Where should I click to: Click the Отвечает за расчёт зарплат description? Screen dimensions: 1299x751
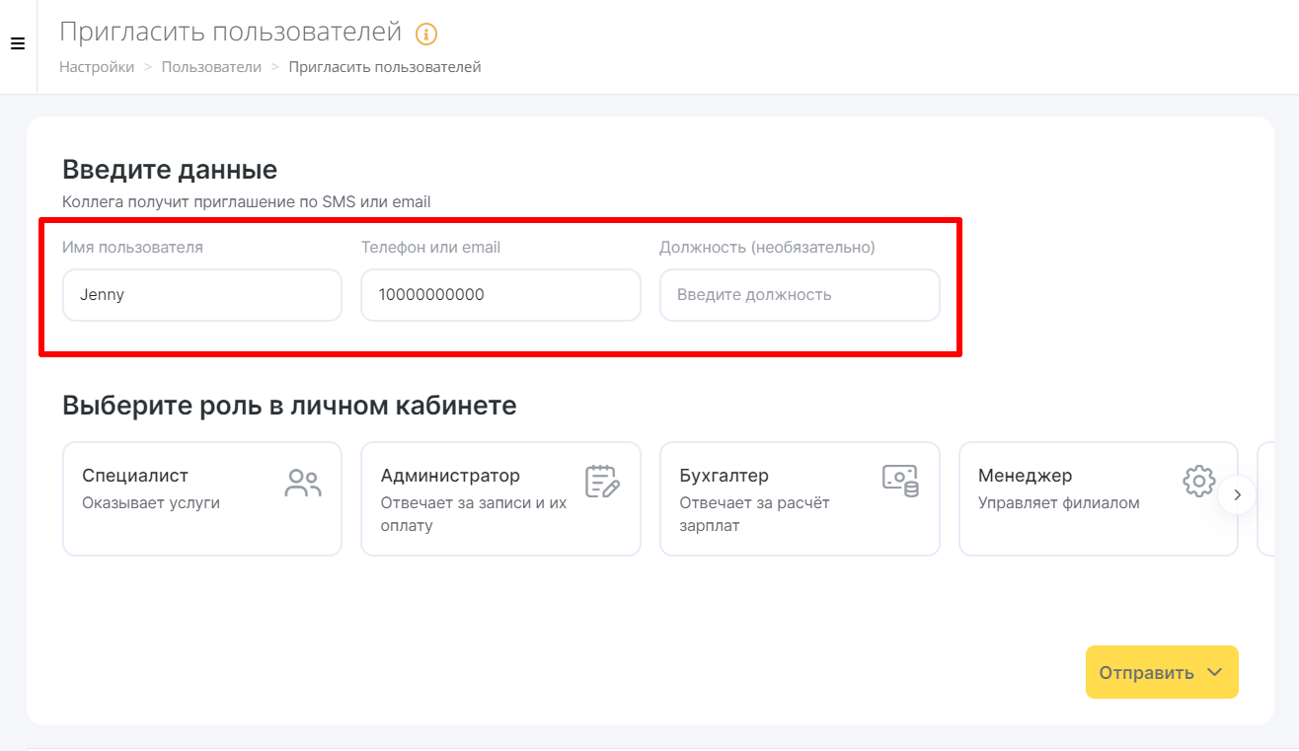(x=755, y=514)
